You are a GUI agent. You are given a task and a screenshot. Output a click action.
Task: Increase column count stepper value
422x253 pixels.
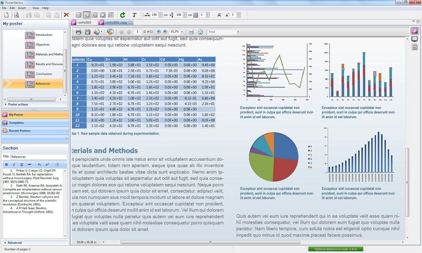coord(207,14)
